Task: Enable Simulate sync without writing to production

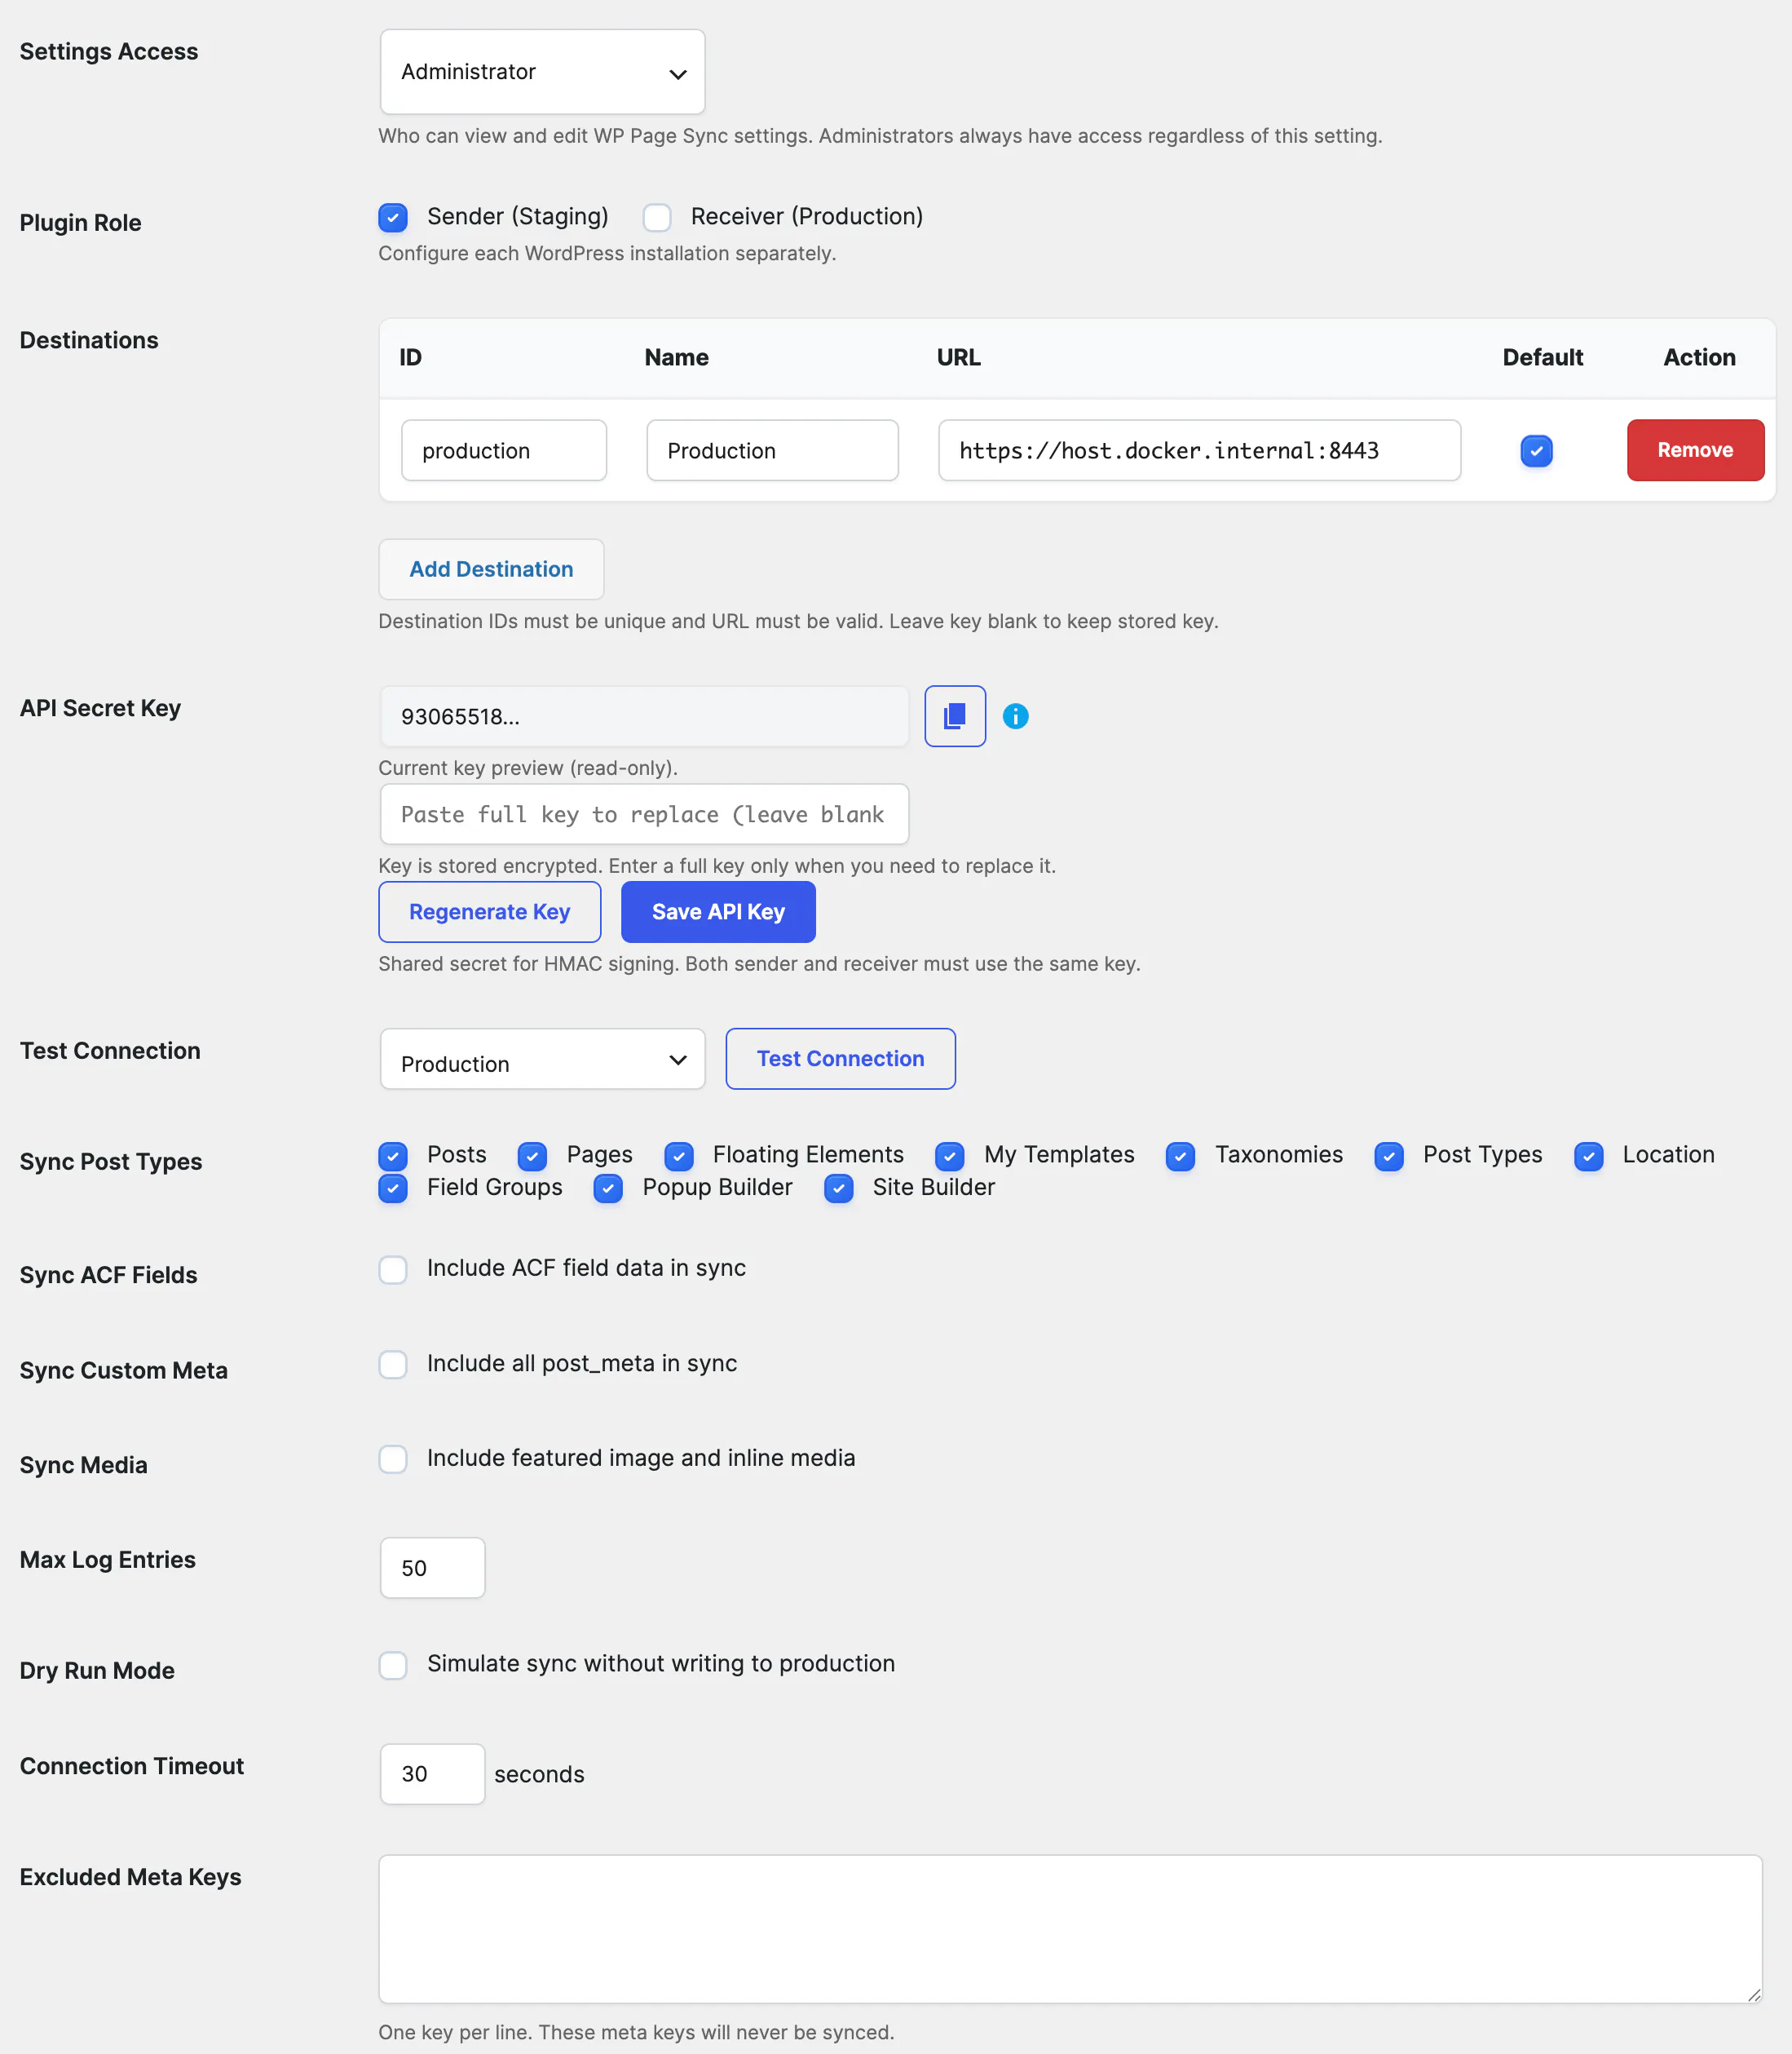Action: coord(393,1665)
